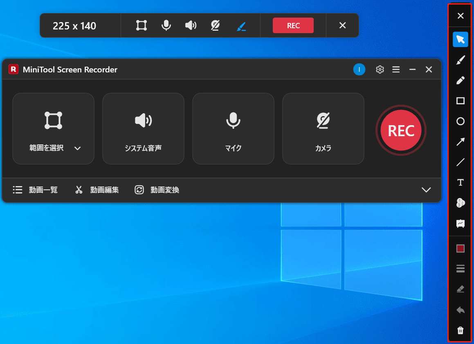474x344 pixels.
Task: Select the eraser tool
Action: (461, 289)
